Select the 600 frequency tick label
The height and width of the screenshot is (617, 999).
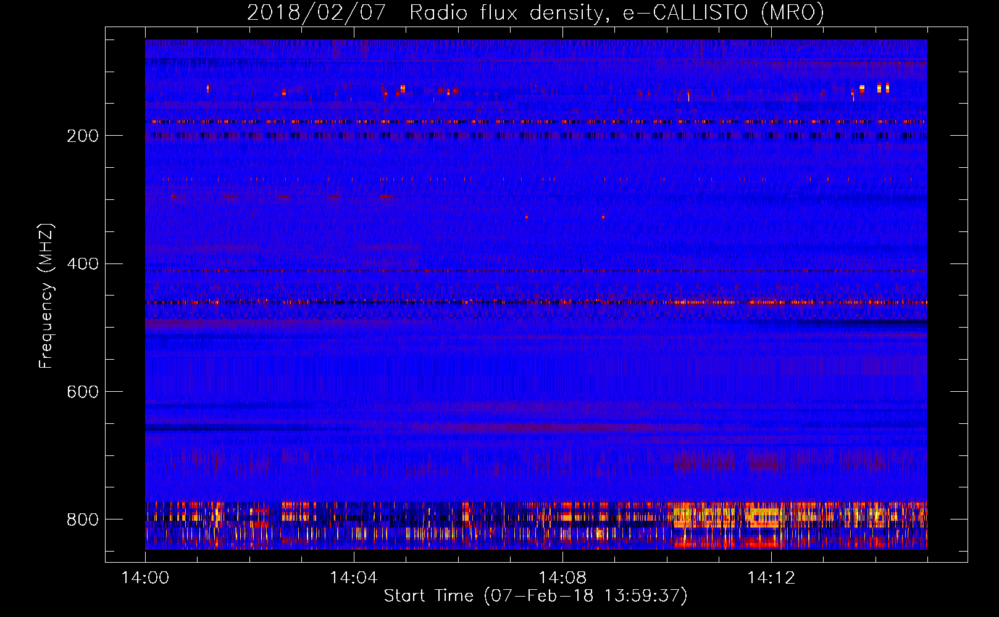point(83,392)
